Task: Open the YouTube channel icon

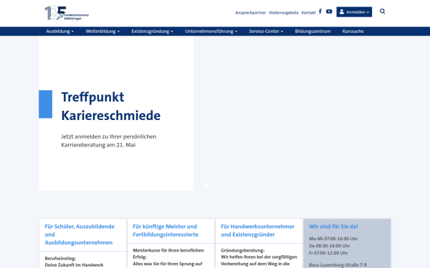Action: click(x=329, y=11)
